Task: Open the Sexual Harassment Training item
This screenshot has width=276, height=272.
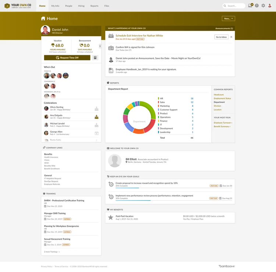Action: (57, 239)
